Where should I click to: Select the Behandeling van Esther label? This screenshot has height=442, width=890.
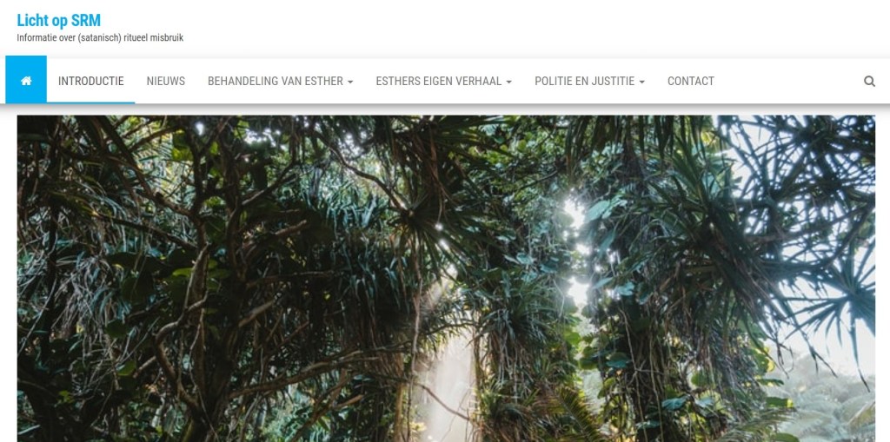point(276,81)
